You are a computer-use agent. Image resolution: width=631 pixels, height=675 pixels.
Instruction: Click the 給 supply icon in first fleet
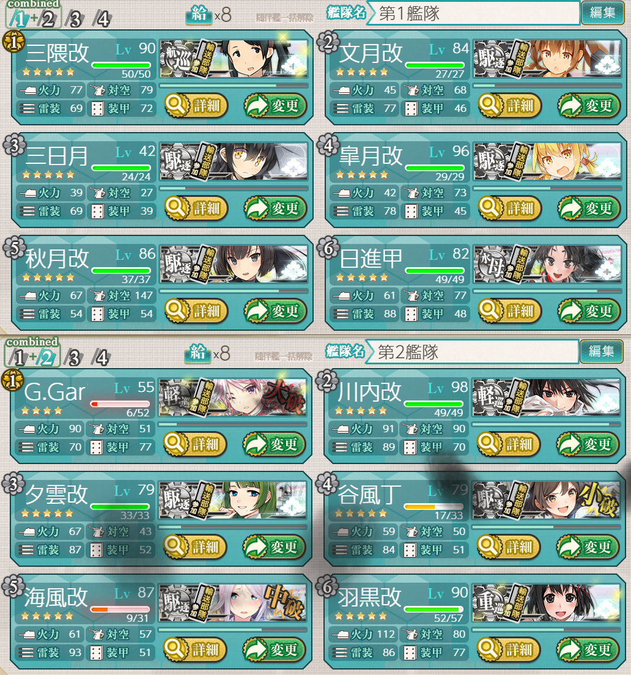coord(199,14)
